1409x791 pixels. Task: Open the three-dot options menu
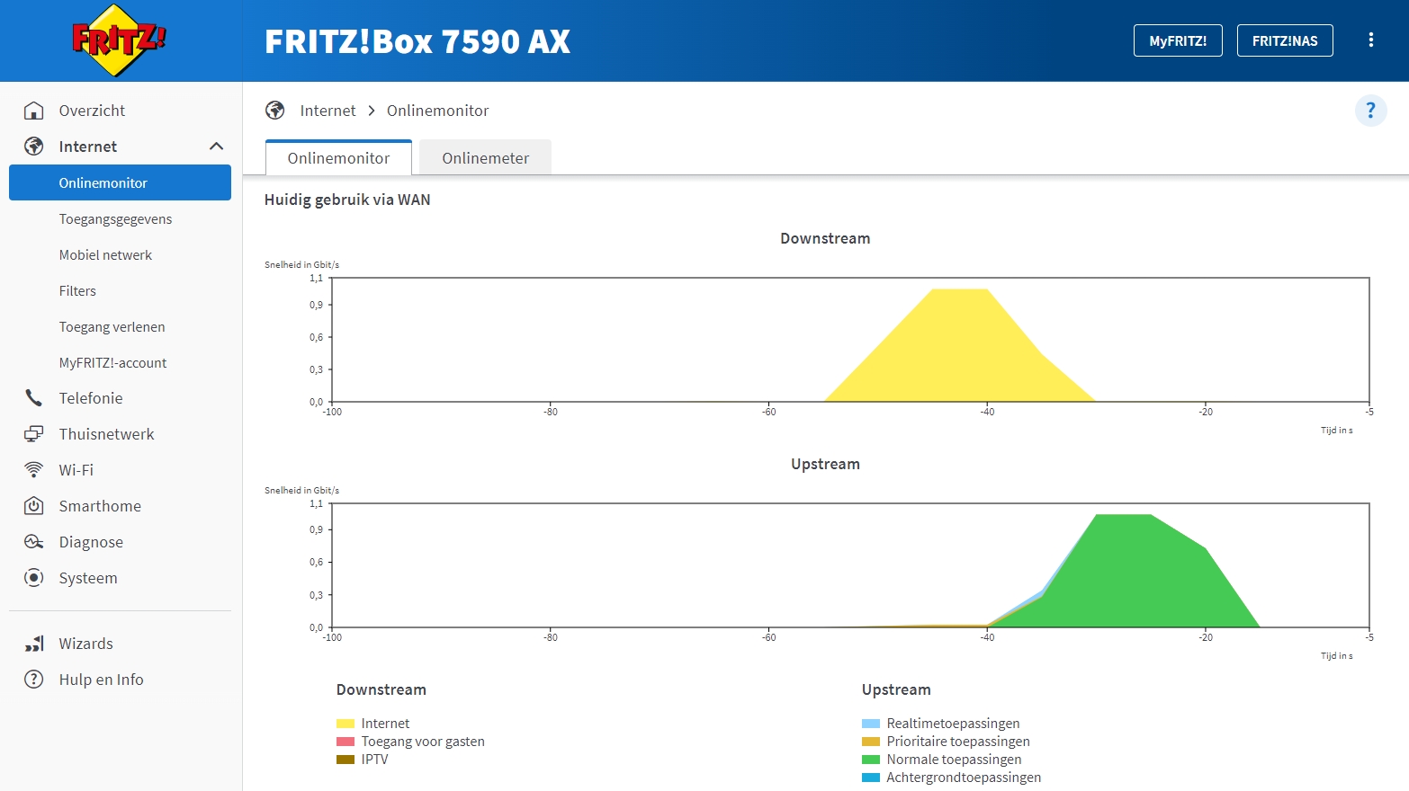point(1370,40)
